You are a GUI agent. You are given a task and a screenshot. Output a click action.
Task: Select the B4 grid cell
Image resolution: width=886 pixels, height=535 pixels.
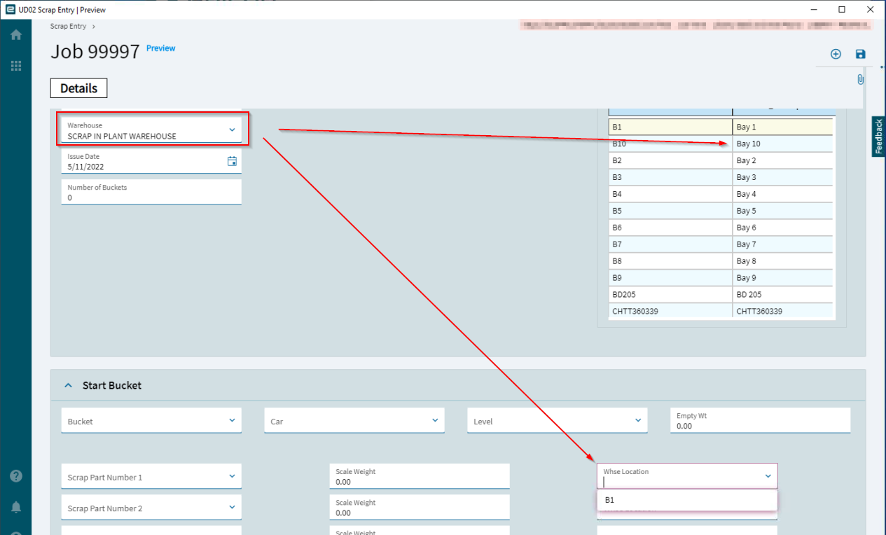[x=670, y=194]
